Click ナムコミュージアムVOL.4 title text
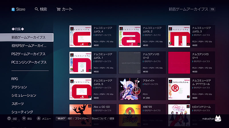This screenshot has height=128, width=229. point(103,30)
